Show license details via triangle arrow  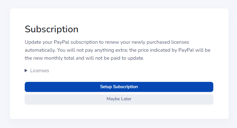click(x=26, y=70)
